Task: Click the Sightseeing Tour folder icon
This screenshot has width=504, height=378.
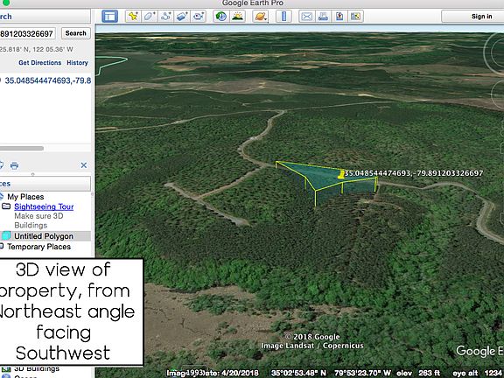Action: (6, 206)
